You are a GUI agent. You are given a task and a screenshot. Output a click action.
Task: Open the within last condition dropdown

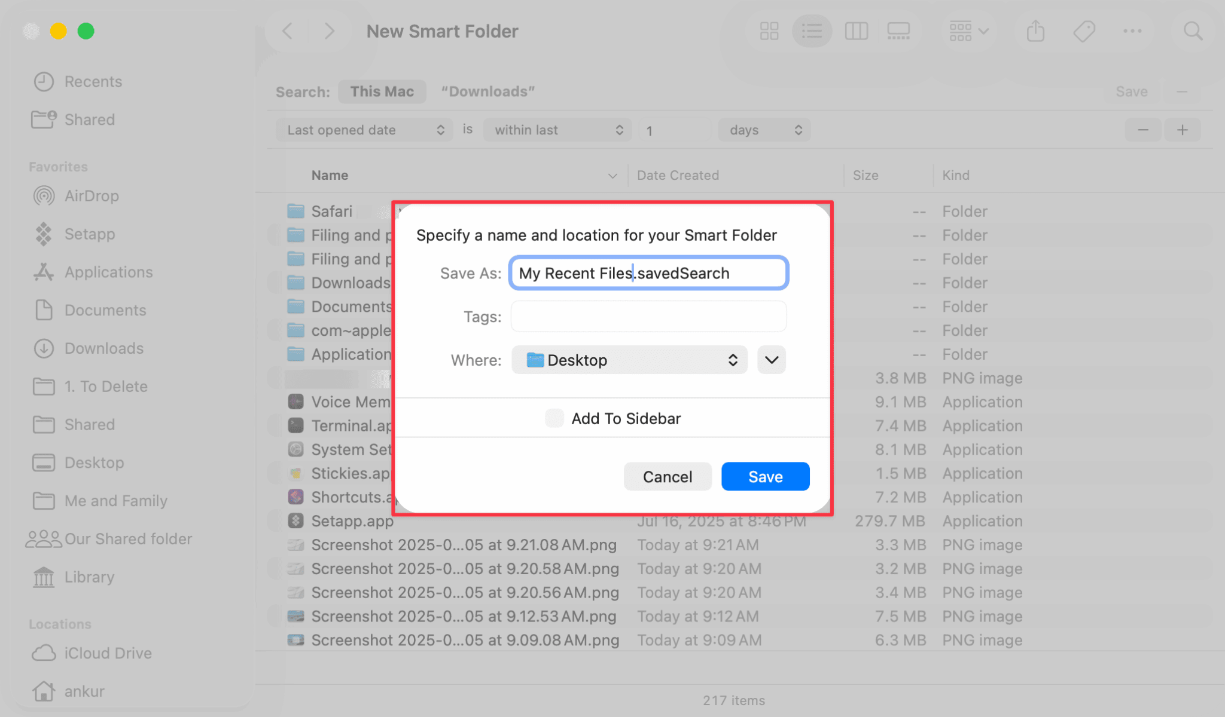click(557, 130)
